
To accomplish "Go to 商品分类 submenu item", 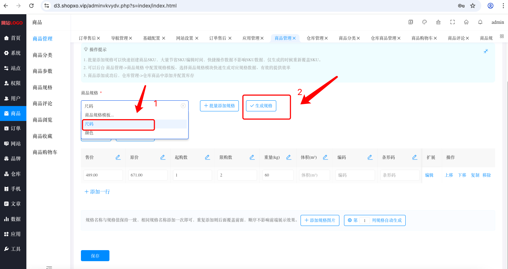I will click(x=42, y=55).
